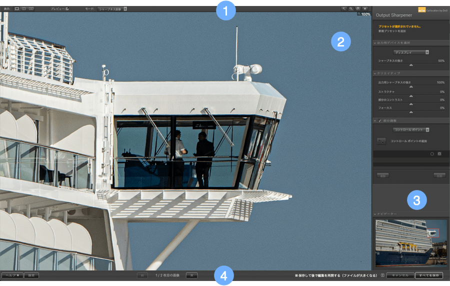450x286 pixels.
Task: Toggle the 部分調整 checkbox
Action: click(380, 121)
